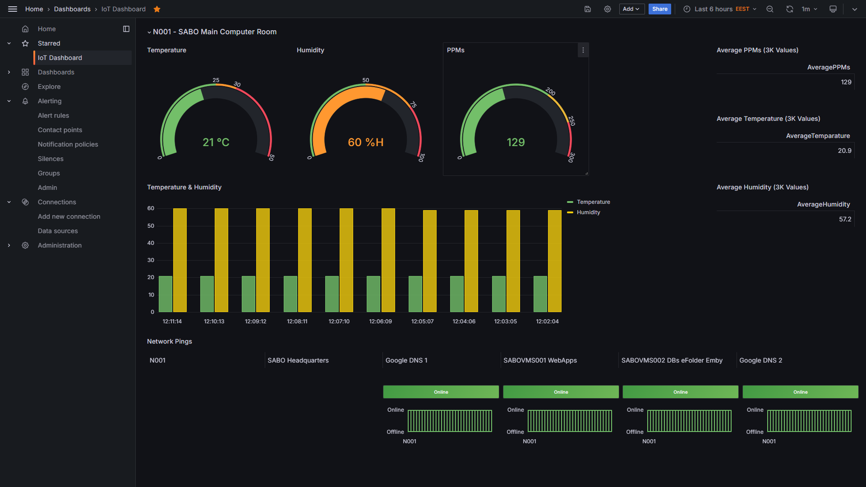The width and height of the screenshot is (866, 487).
Task: Toggle Temperature series in chart legend
Action: coord(593,202)
